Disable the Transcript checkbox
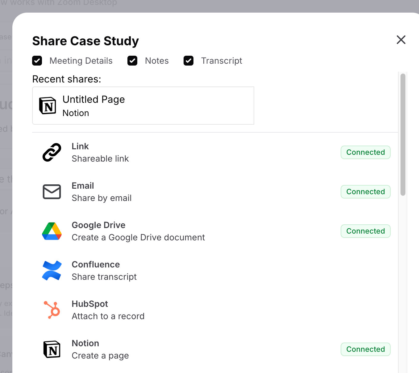419x373 pixels. tap(188, 61)
